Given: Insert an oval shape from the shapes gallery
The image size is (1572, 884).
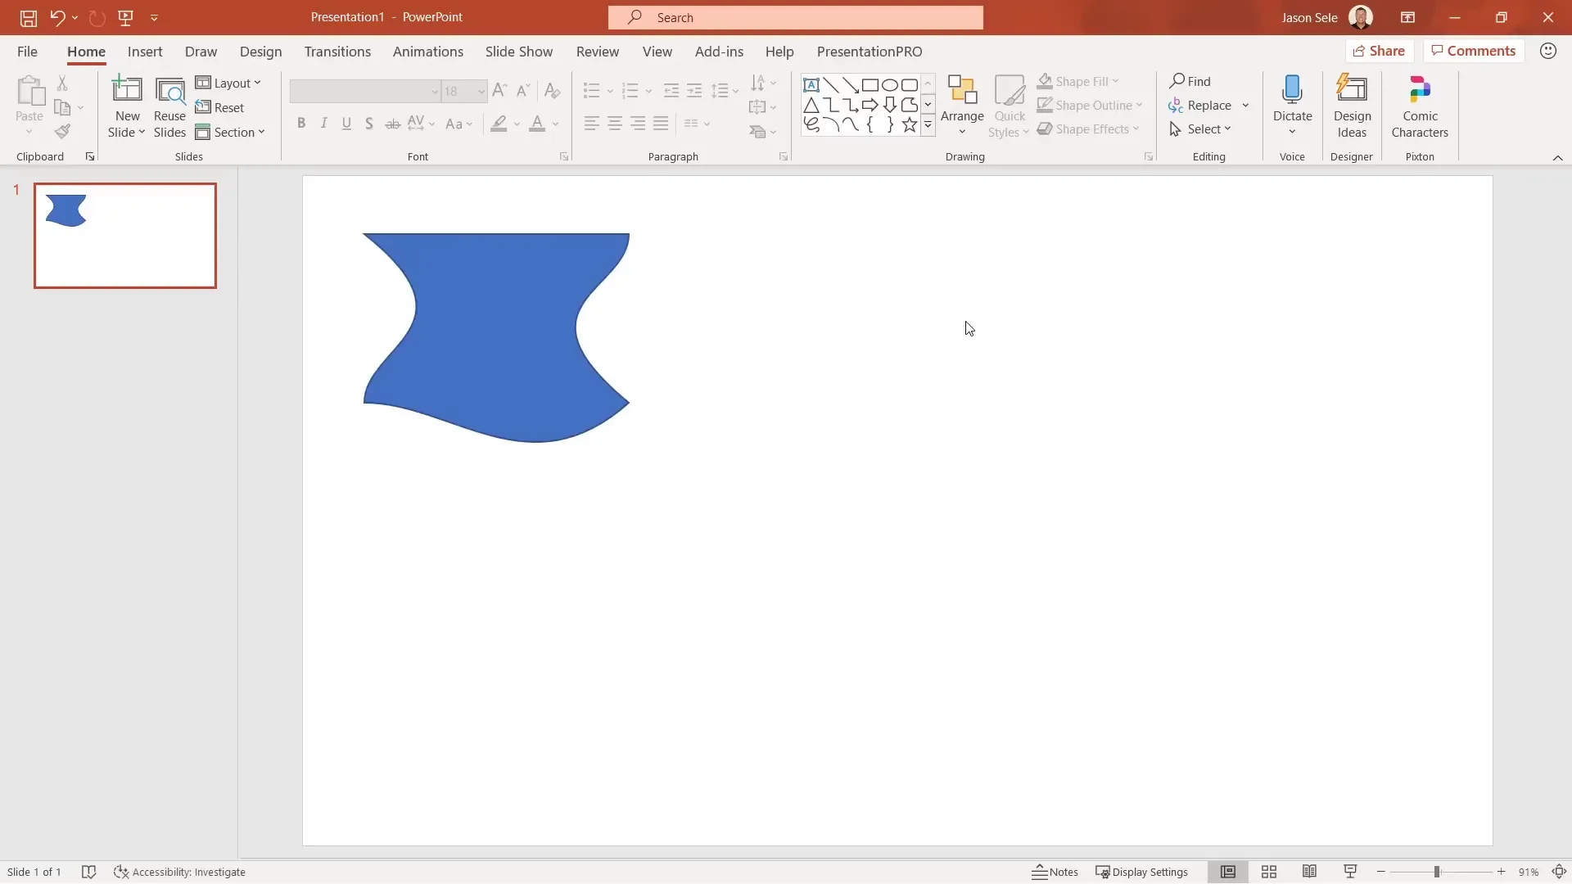Looking at the screenshot, I should pyautogui.click(x=892, y=84).
